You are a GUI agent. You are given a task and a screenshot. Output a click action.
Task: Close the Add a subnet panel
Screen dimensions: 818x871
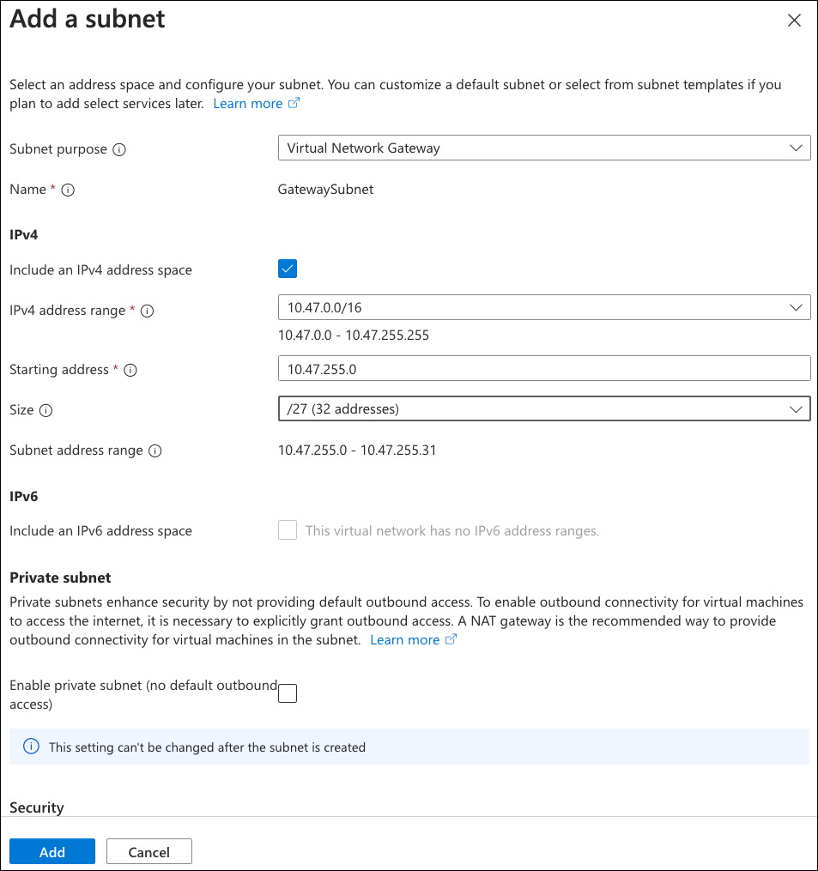click(x=794, y=21)
